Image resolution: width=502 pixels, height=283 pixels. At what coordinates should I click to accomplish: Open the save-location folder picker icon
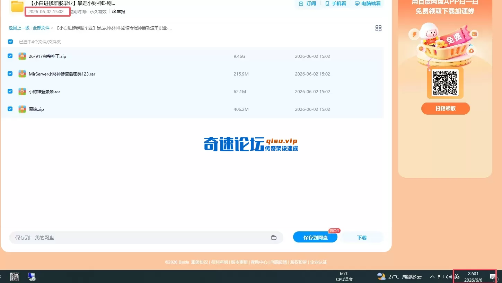[274, 238]
